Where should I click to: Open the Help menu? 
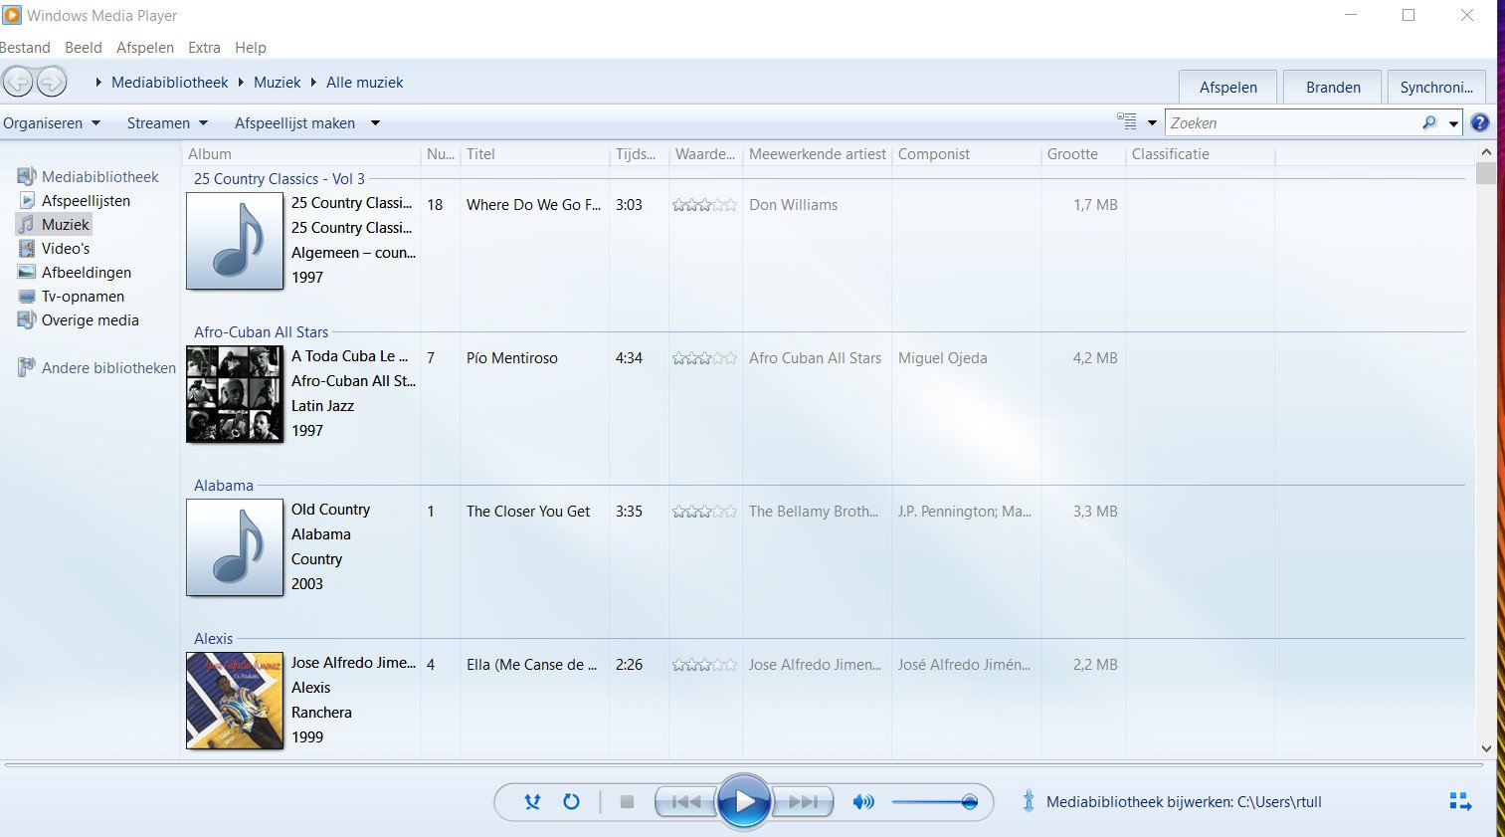251,48
